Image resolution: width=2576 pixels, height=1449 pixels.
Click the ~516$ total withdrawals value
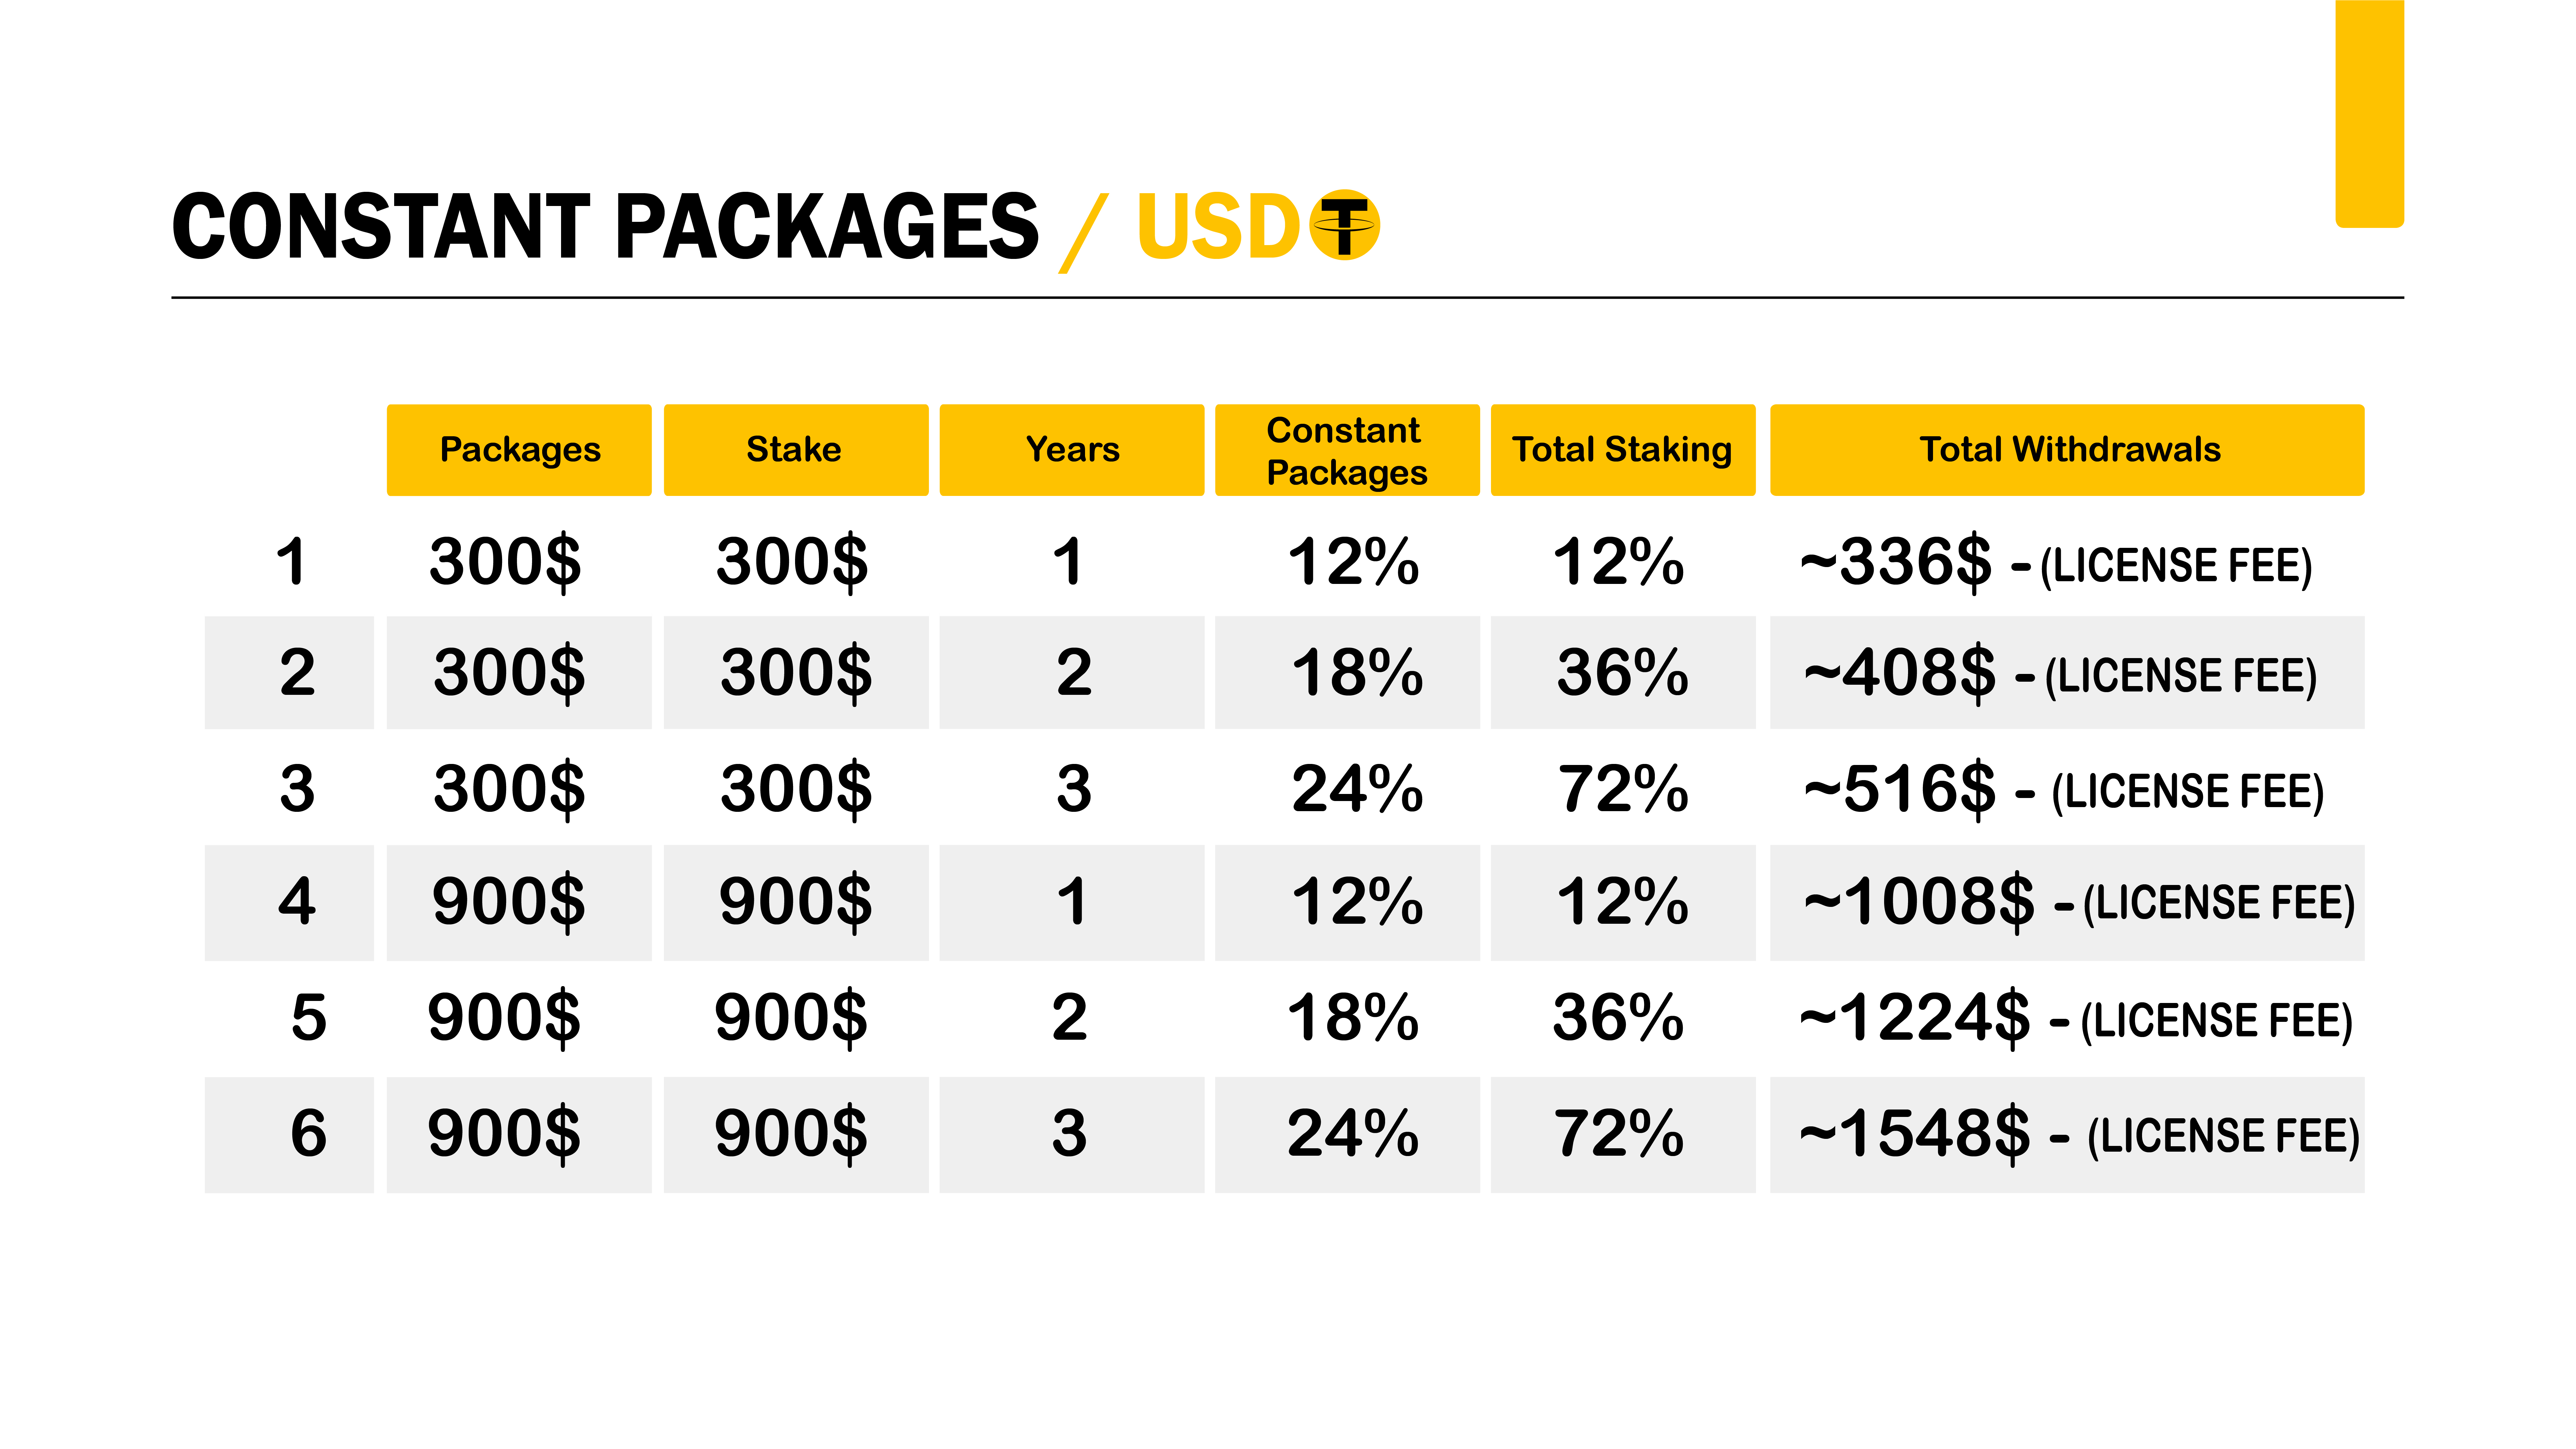click(x=2063, y=790)
